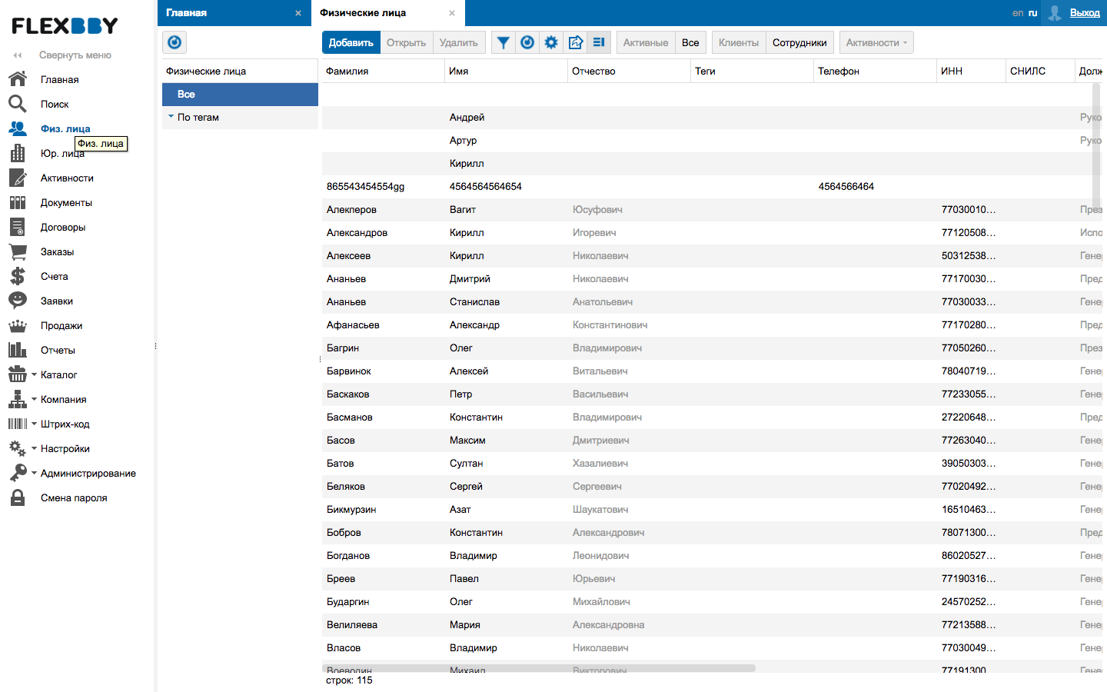Close the Главная tab
Viewport: 1107px width, 692px height.
pos(298,13)
